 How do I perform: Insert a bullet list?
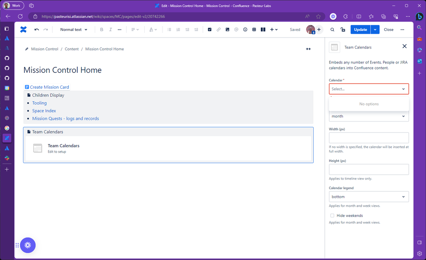(x=169, y=29)
